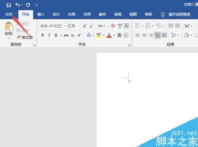
Task: Click the Decrease Font Size icon
Action: [91, 26]
